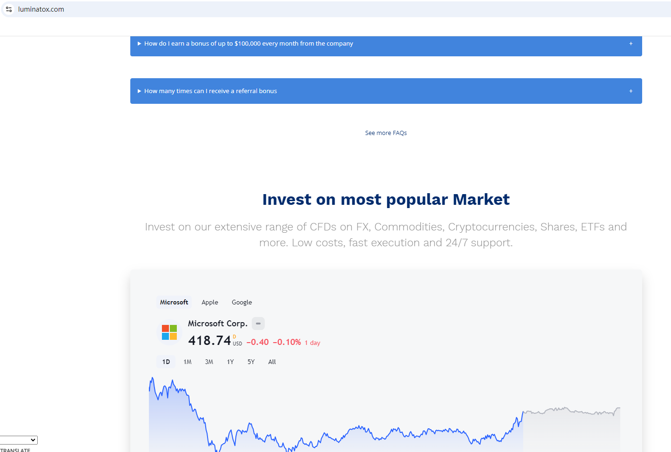Viewport: 671px width, 452px height.
Task: Open the language dropdown above TRANSLATE
Action: [19, 440]
